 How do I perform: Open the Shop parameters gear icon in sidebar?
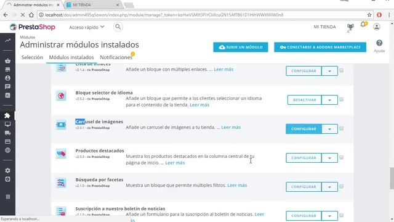pos(8,170)
